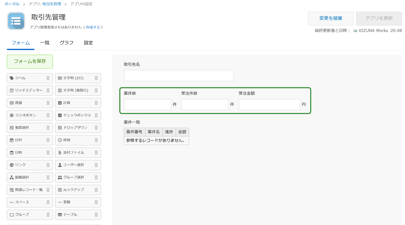Open the グラフ tab
Viewport: 405px width, 225px height.
click(x=67, y=43)
